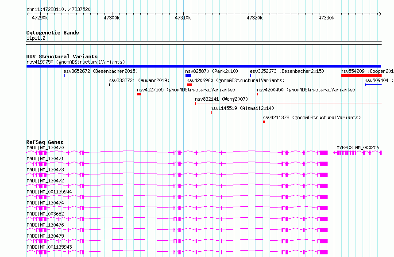Viewport: 394px width, 257px height.
Task: Open the MADD|NM_001135944 transcript label
Action: point(49,192)
